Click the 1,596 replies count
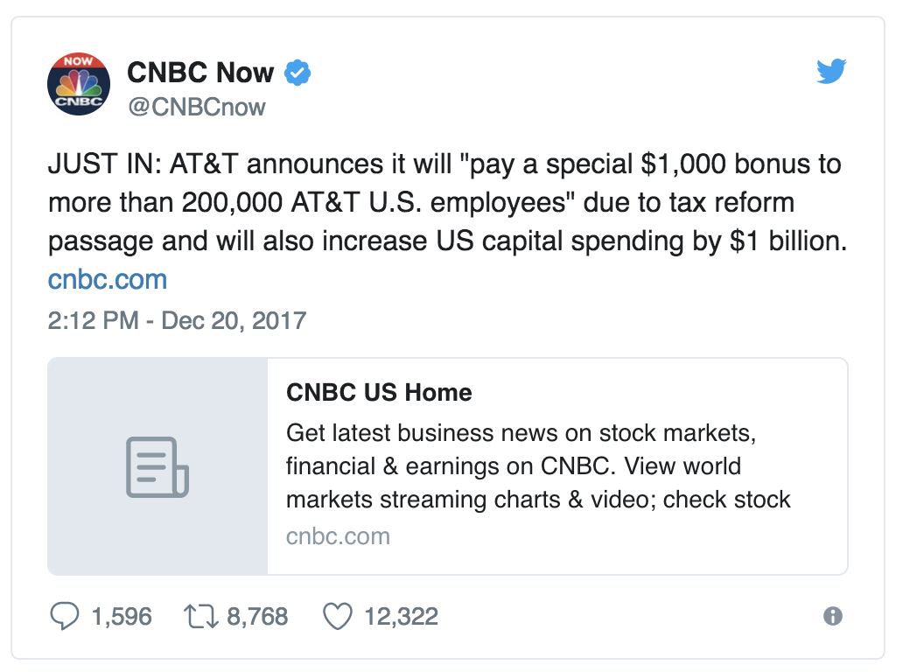 tap(122, 617)
